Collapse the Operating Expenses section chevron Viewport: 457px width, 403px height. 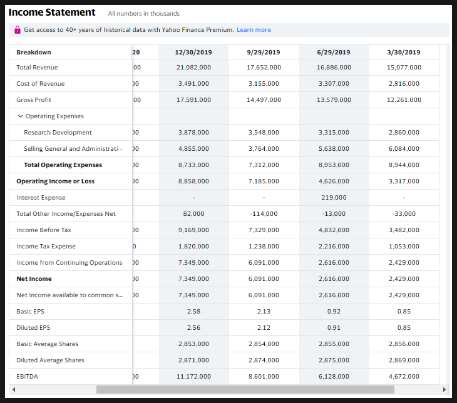(x=20, y=116)
